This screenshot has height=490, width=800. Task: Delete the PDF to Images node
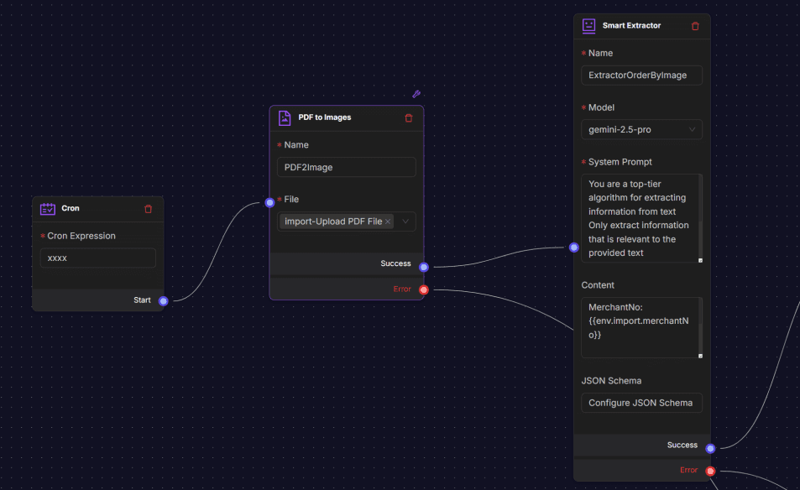tap(409, 117)
